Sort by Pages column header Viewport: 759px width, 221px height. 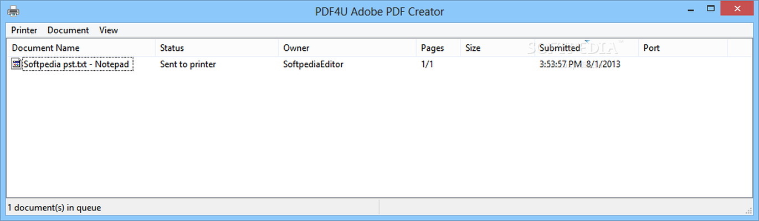(439, 48)
